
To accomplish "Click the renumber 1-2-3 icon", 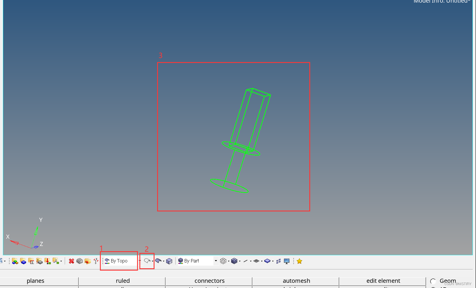I will pyautogui.click(x=96, y=261).
